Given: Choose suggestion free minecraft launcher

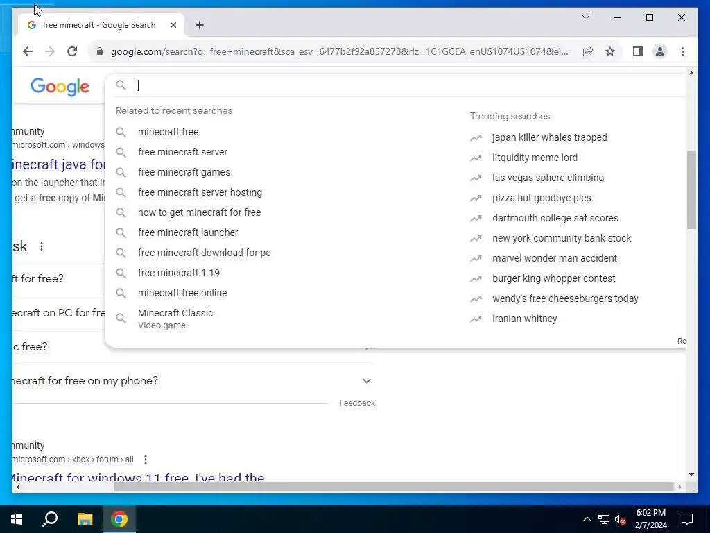Looking at the screenshot, I should click(188, 232).
